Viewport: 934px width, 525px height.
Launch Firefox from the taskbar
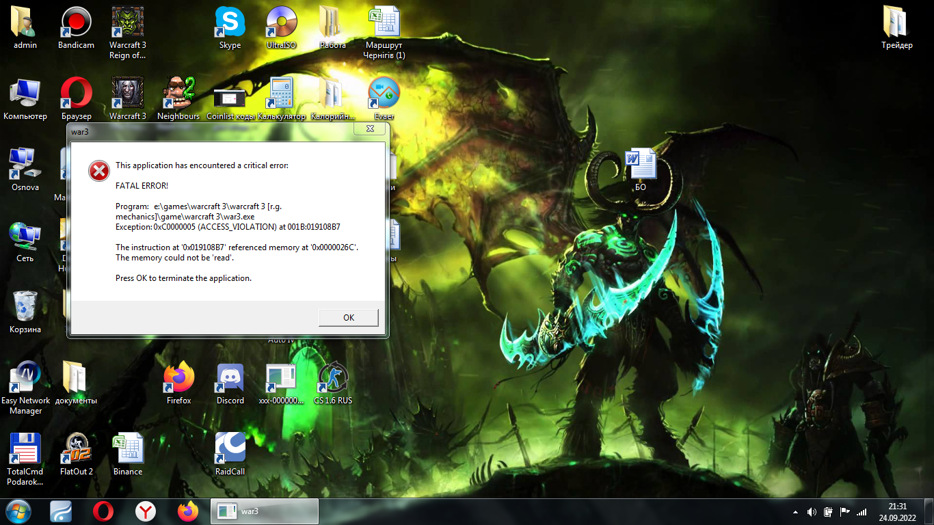pos(187,511)
